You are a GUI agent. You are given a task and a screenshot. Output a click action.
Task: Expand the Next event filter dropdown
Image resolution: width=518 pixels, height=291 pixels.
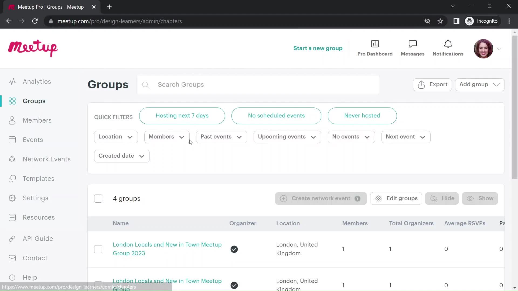pos(406,137)
